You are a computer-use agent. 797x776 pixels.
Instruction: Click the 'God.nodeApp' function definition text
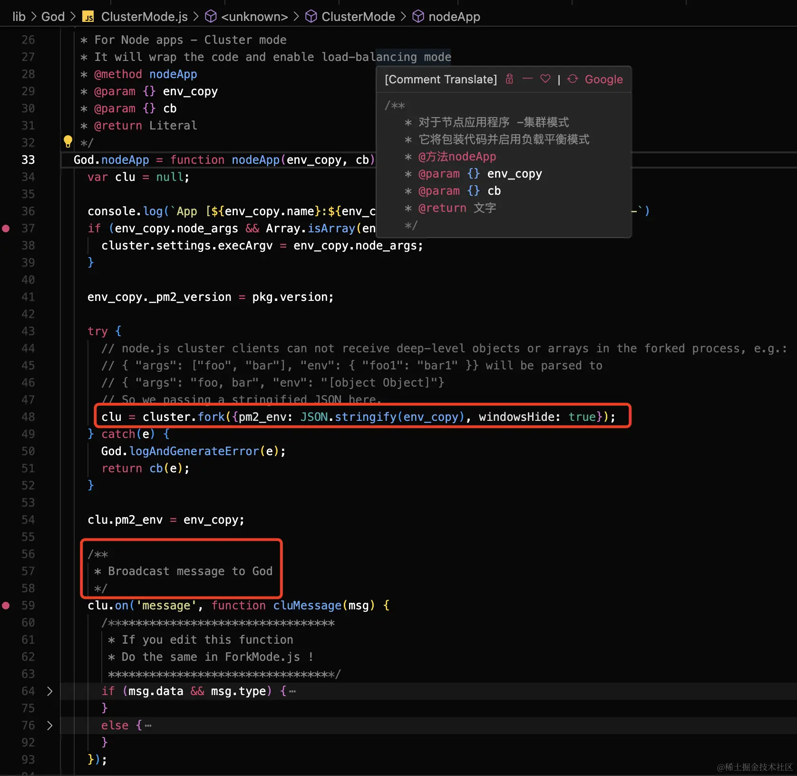click(111, 160)
